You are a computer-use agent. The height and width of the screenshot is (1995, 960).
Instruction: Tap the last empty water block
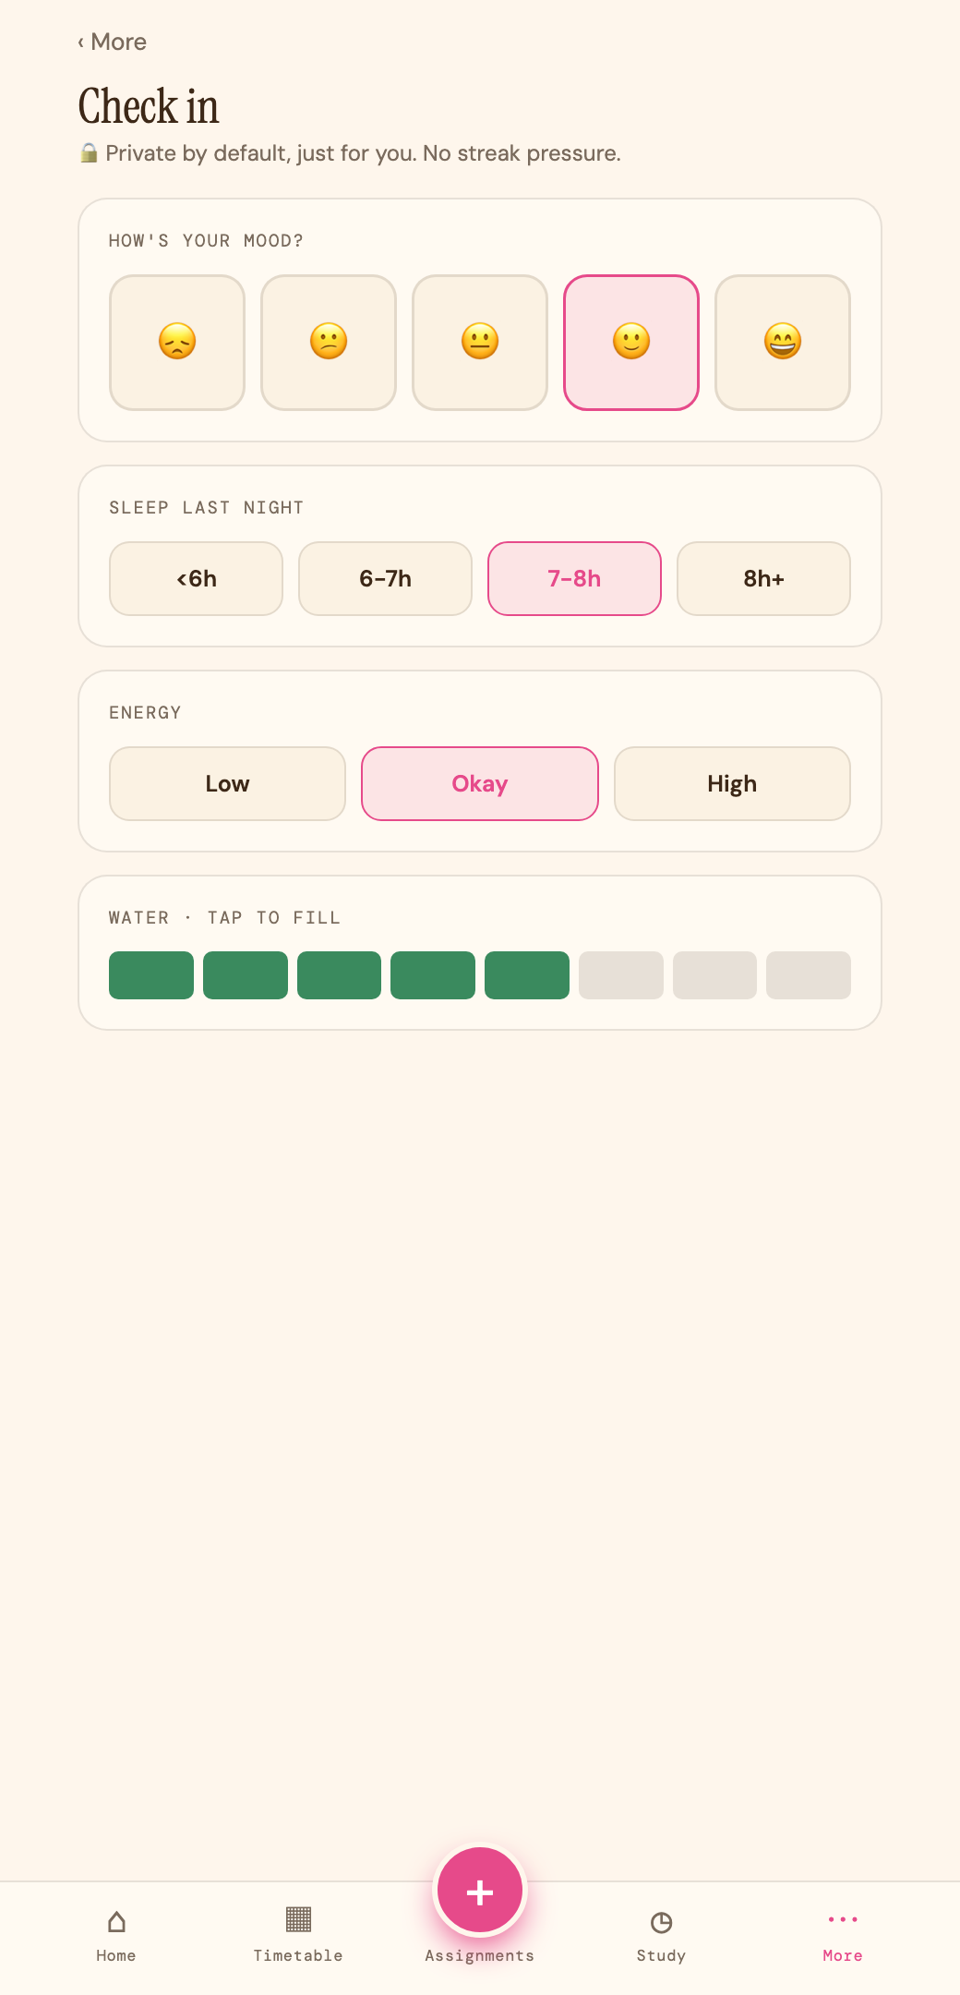tap(809, 975)
